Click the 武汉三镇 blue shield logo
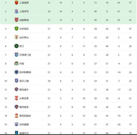137x135 pixels. tap(16, 81)
